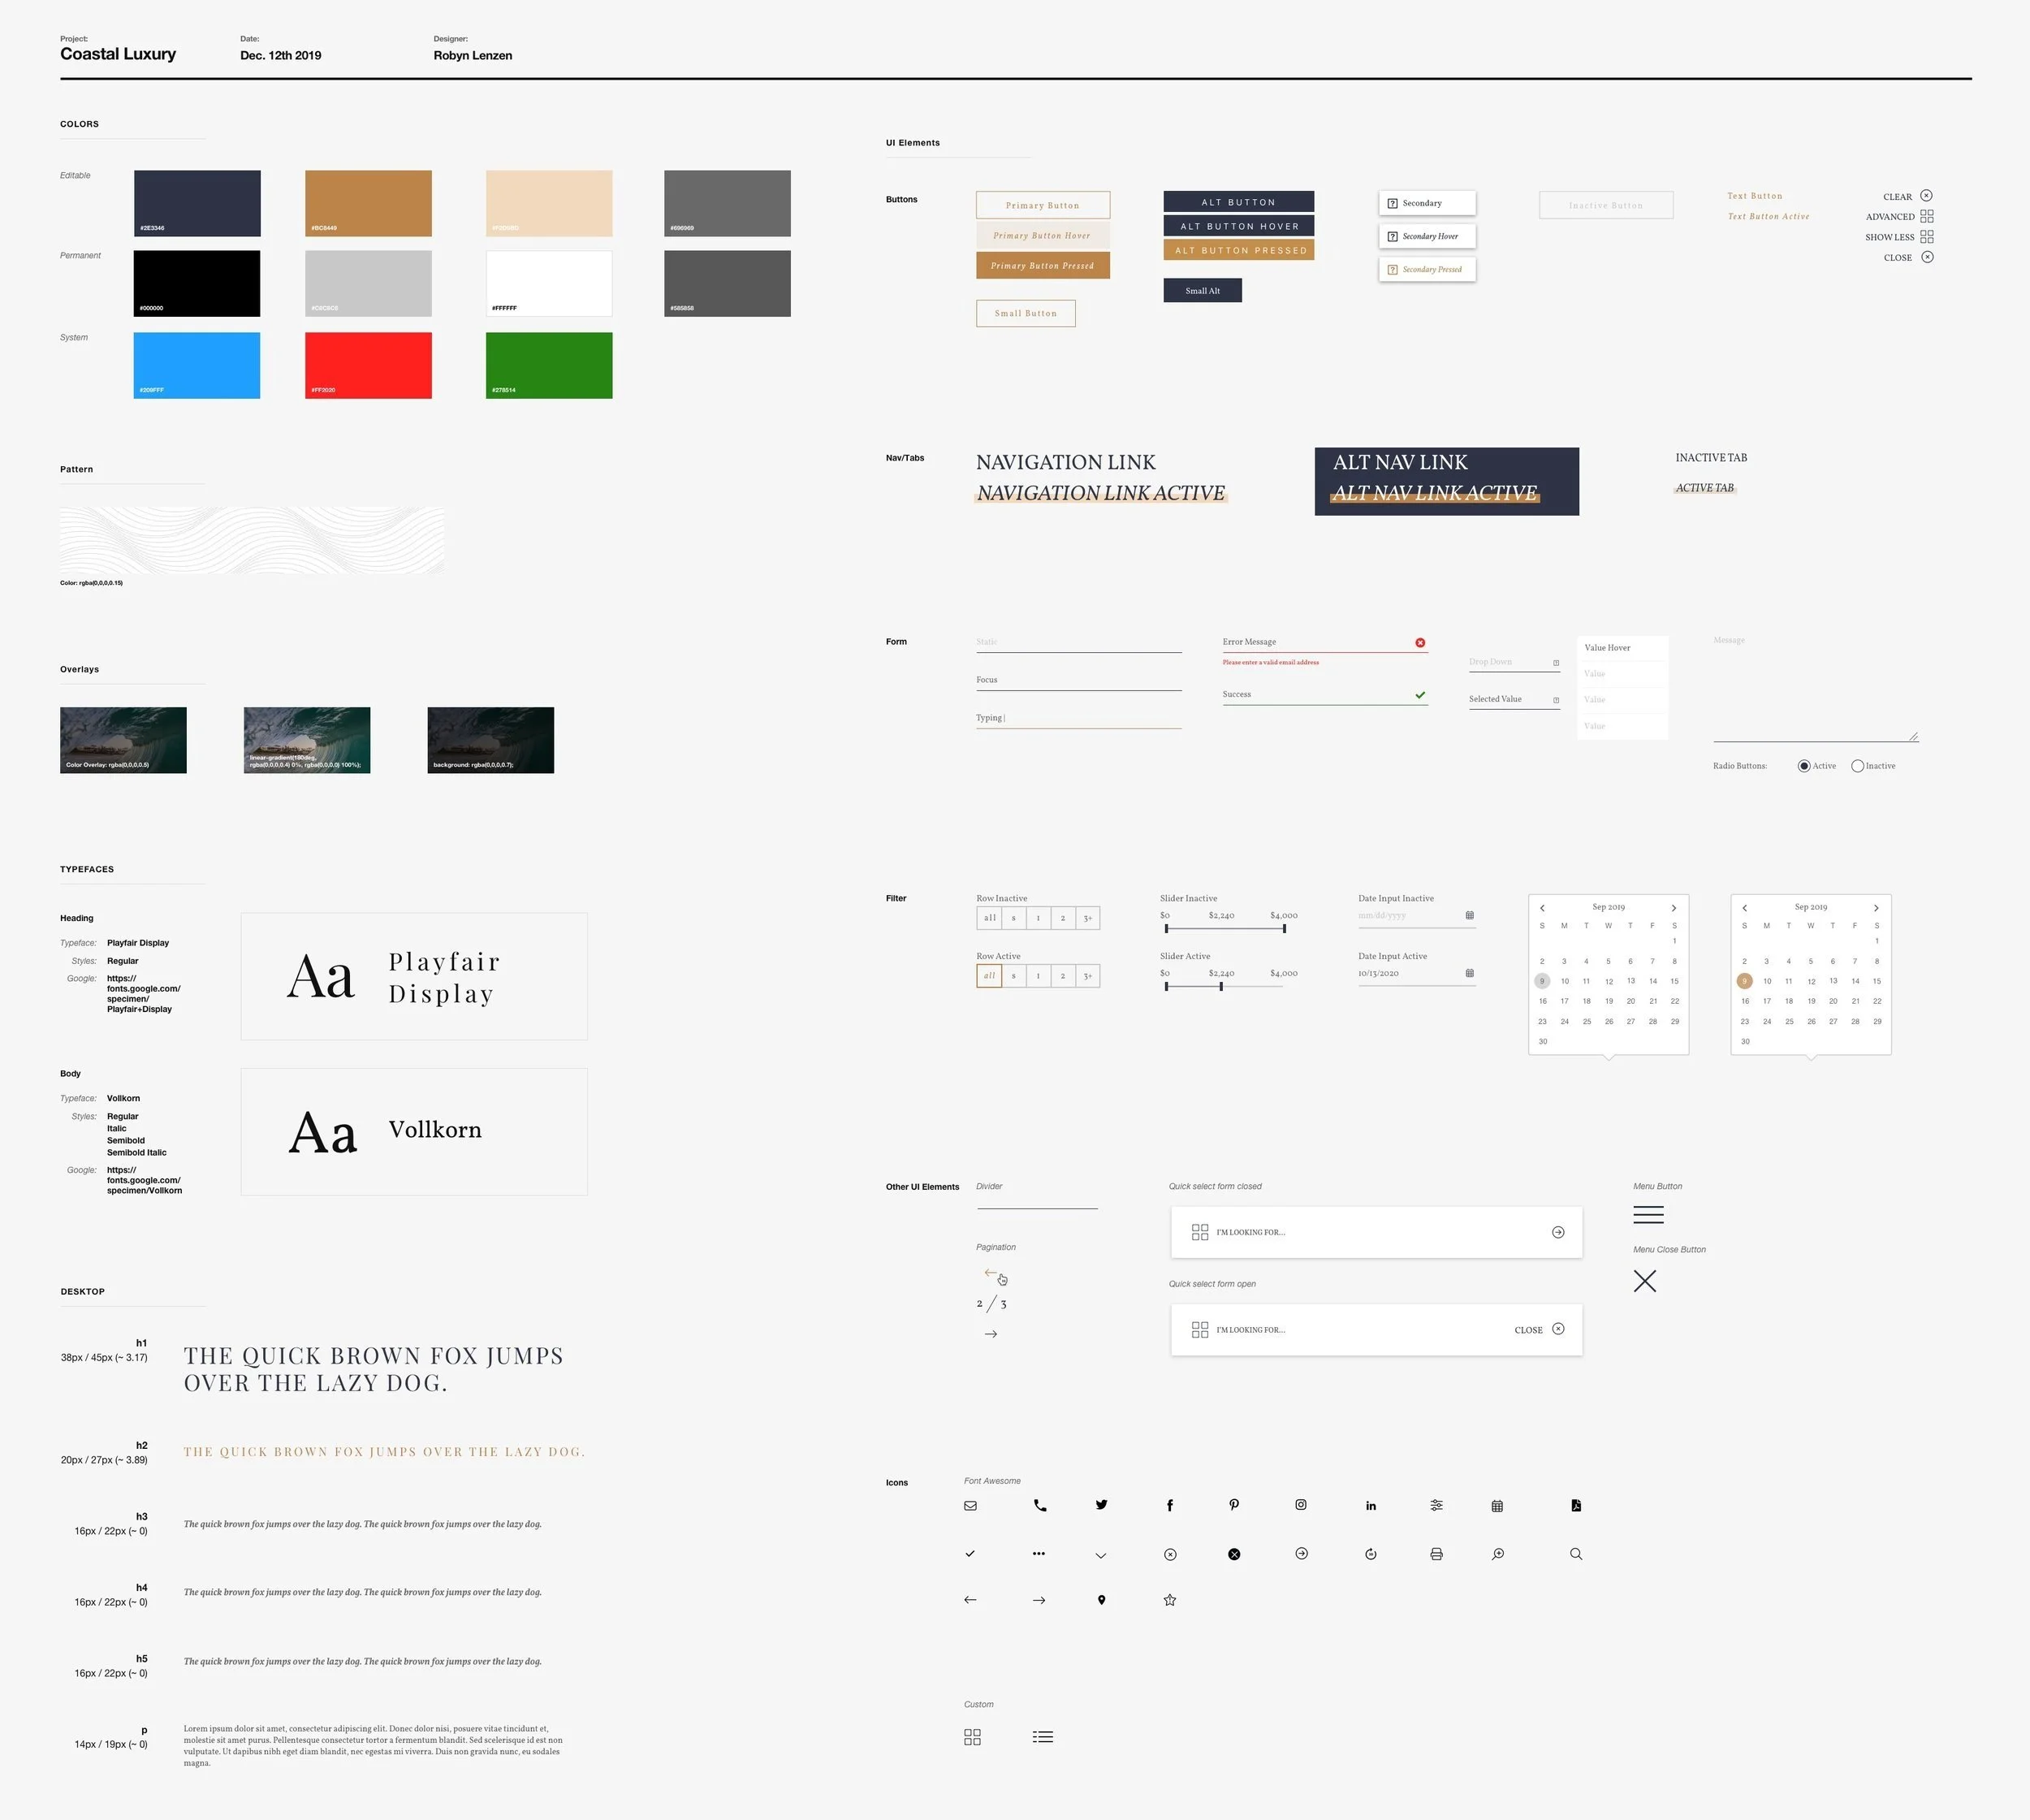Click the printer icon
This screenshot has height=1820, width=2030.
coord(1436,1554)
